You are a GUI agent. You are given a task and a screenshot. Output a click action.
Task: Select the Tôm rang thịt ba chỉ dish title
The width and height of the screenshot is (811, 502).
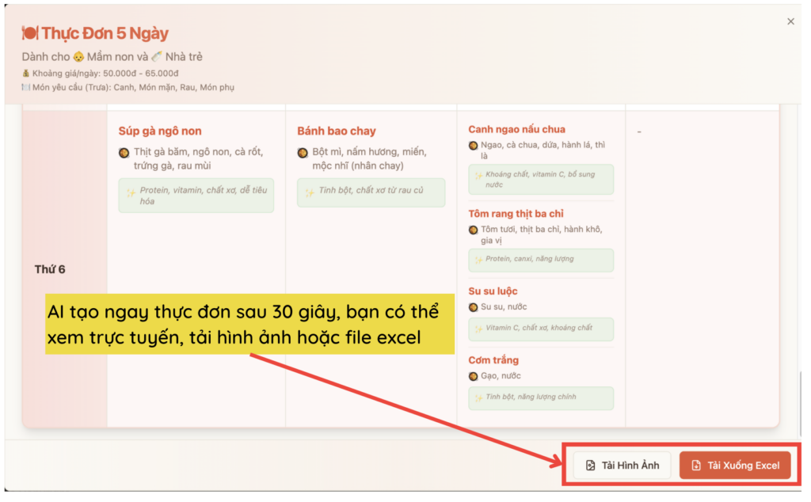coord(516,214)
